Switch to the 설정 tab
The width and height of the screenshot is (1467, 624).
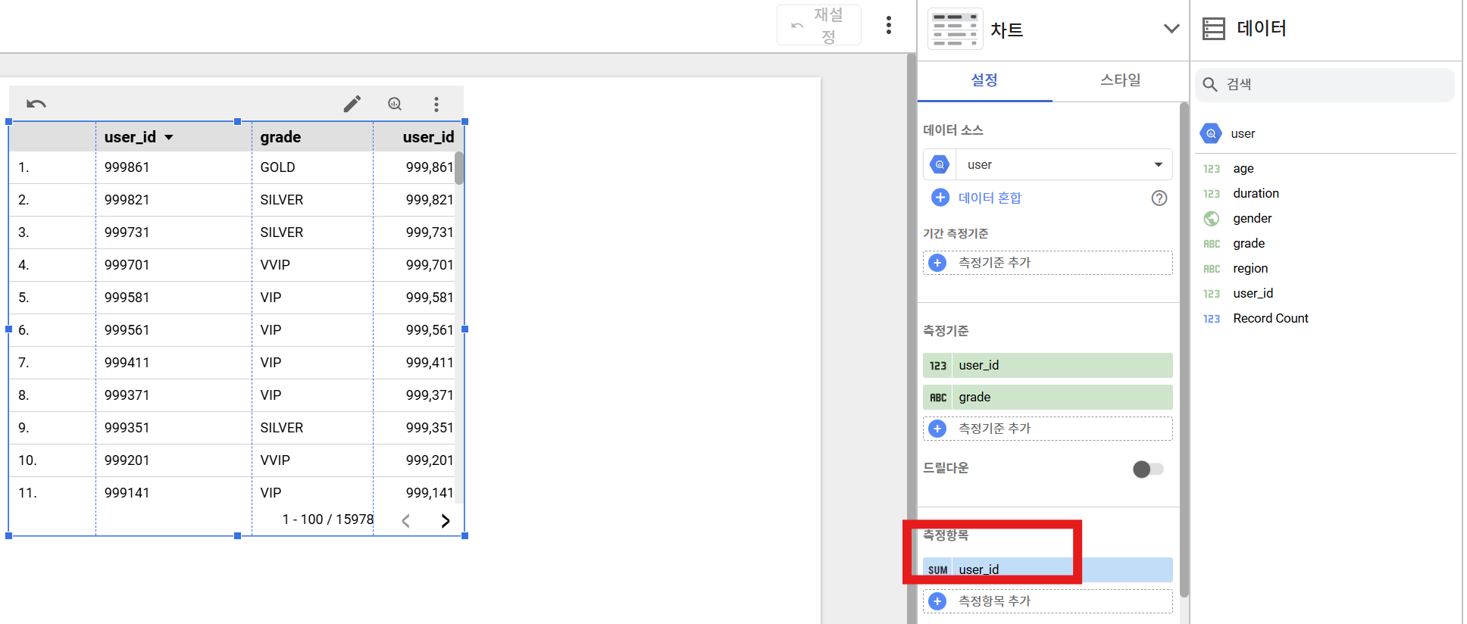coord(984,80)
